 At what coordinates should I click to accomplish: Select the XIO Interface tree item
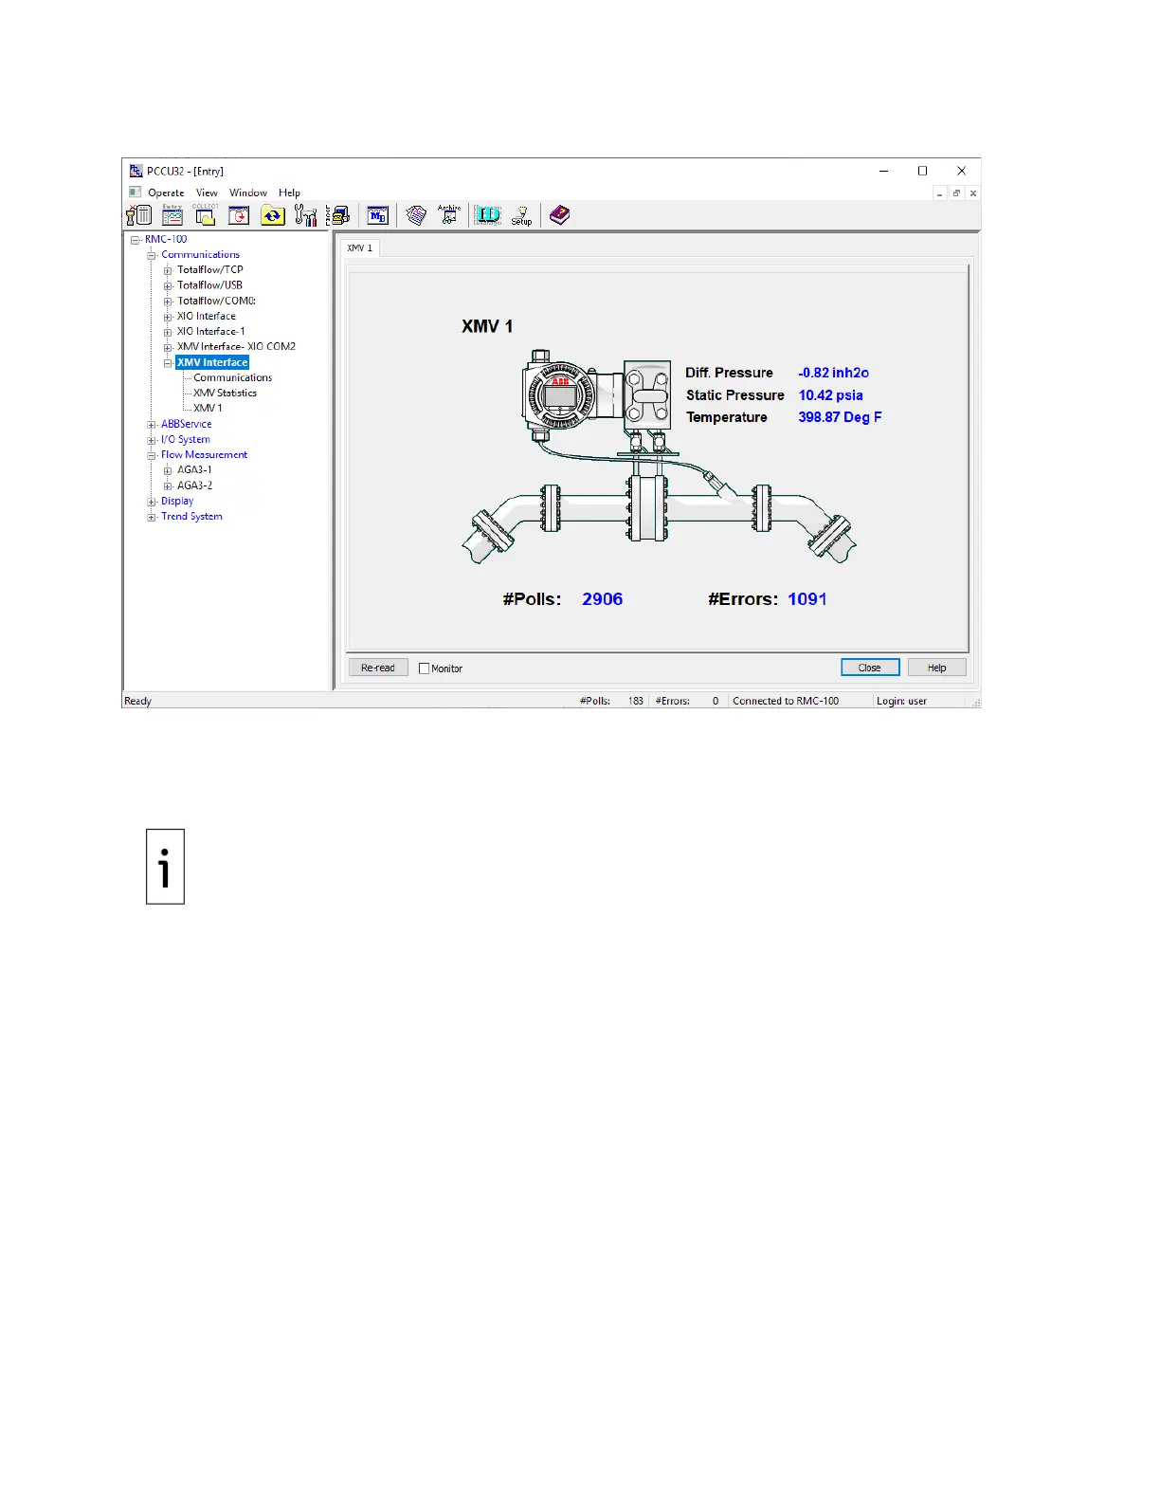[x=207, y=316]
